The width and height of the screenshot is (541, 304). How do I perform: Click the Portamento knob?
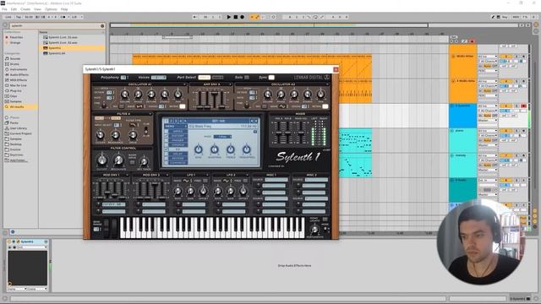tap(314, 230)
